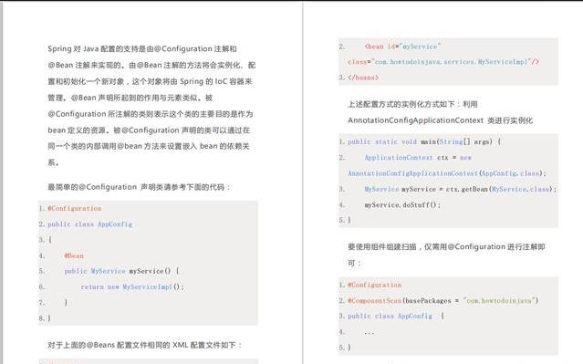The height and width of the screenshot is (364, 583).
Task: Click the XML line "<bean id="myService""
Action: [x=402, y=47]
